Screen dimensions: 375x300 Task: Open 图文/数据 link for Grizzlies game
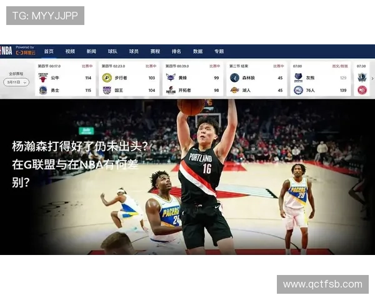coord(340,66)
